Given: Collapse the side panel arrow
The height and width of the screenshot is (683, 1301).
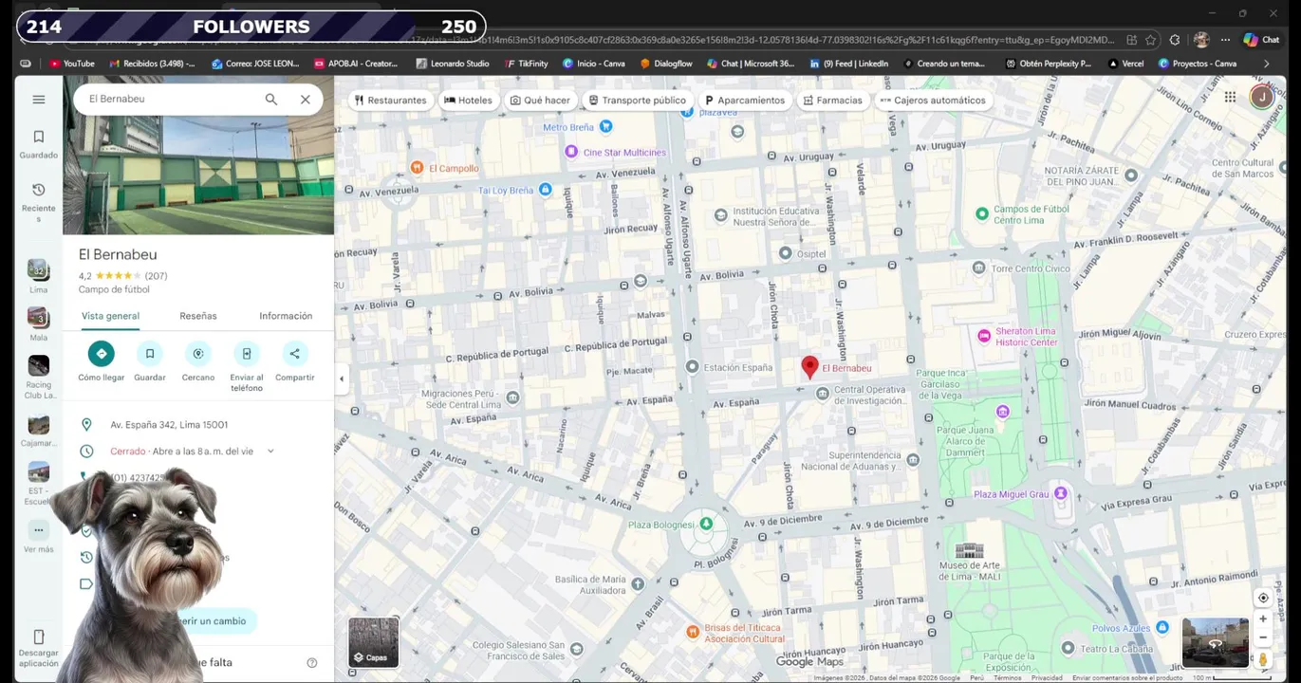Looking at the screenshot, I should 342,378.
